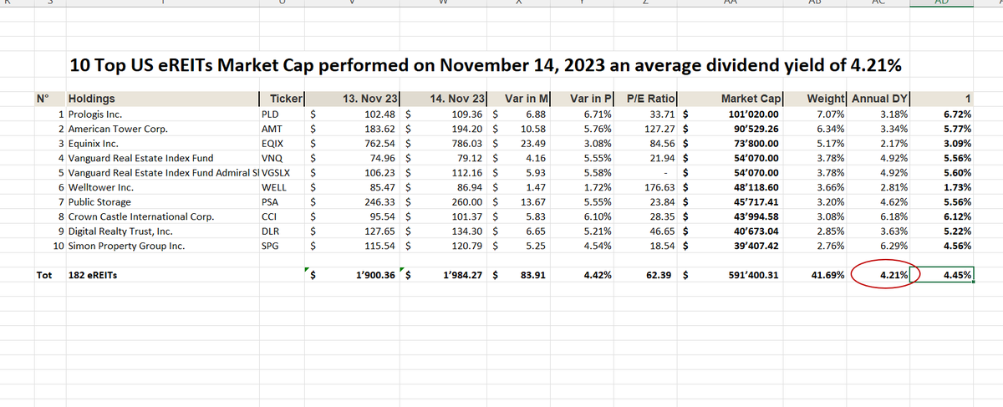Image resolution: width=1003 pixels, height=407 pixels.
Task: Select column AA header
Action: click(731, 3)
